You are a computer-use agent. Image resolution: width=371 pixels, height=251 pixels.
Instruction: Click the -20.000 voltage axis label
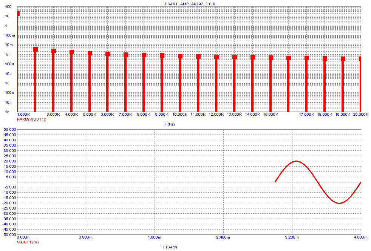point(9,203)
